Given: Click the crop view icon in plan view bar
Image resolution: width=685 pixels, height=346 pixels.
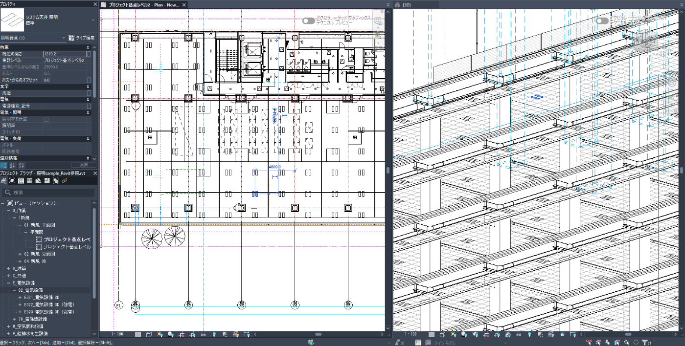Looking at the screenshot, I should (x=182, y=335).
